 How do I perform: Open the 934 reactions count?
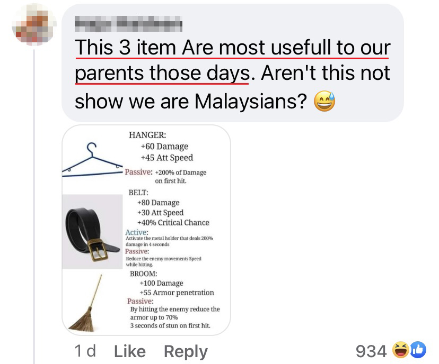point(371,351)
